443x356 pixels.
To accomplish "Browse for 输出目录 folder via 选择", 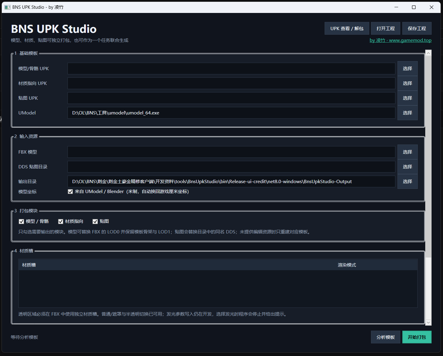I will [x=407, y=181].
